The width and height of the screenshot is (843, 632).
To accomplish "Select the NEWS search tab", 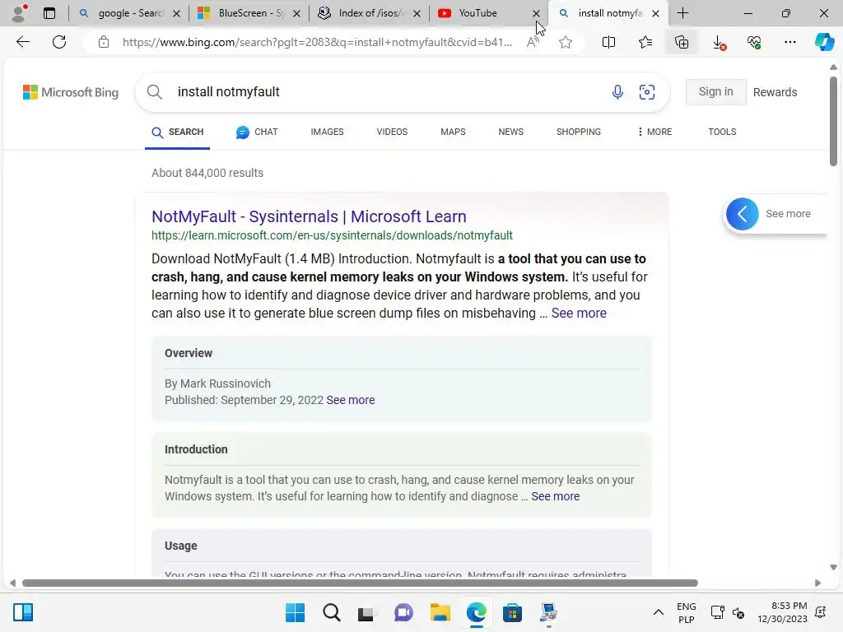I will [x=510, y=132].
